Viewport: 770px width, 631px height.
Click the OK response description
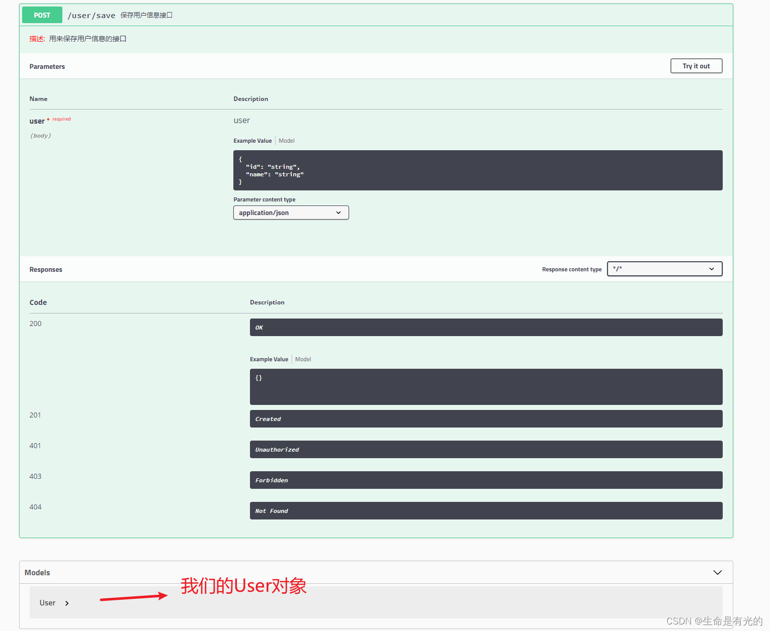pyautogui.click(x=486, y=328)
